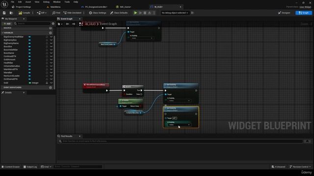
Task: Open Class Defaults
Action: click(119, 13)
